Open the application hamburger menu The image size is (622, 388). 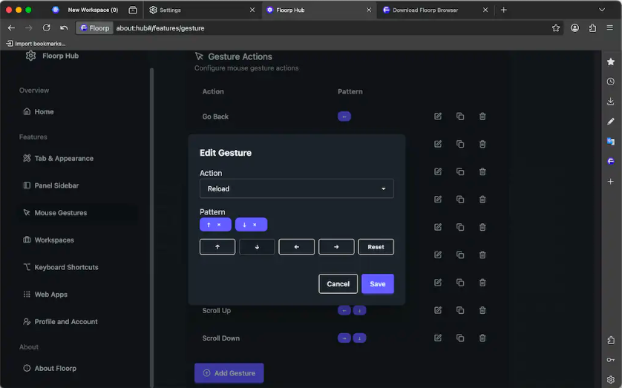click(x=610, y=28)
